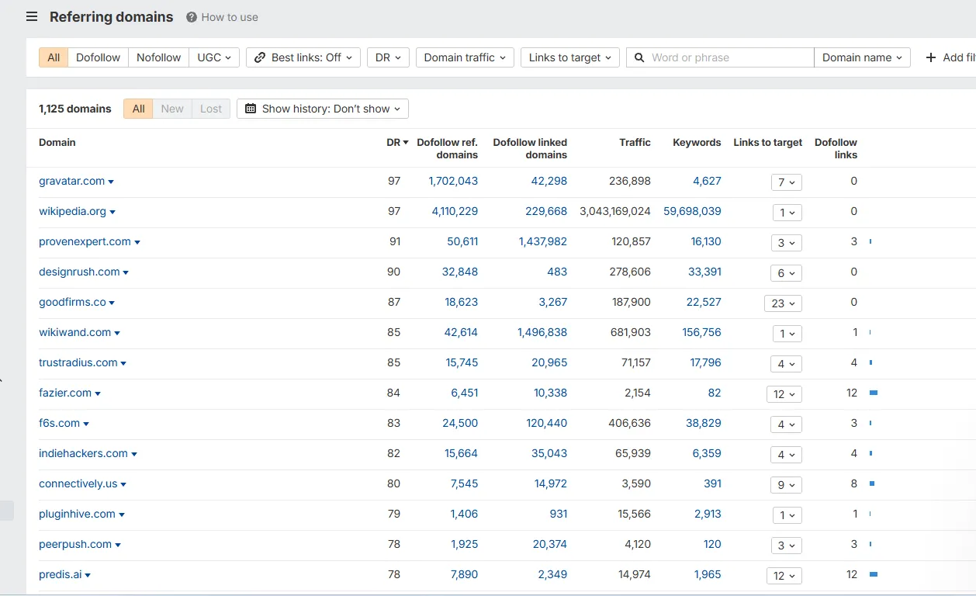976x596 pixels.
Task: Click the Best links chain icon
Action: click(260, 57)
